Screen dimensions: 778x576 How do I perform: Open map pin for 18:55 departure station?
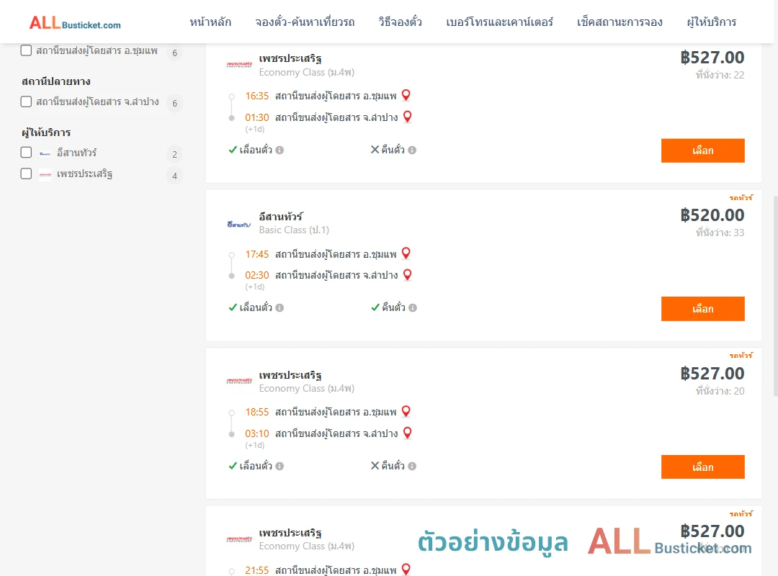[x=406, y=411]
